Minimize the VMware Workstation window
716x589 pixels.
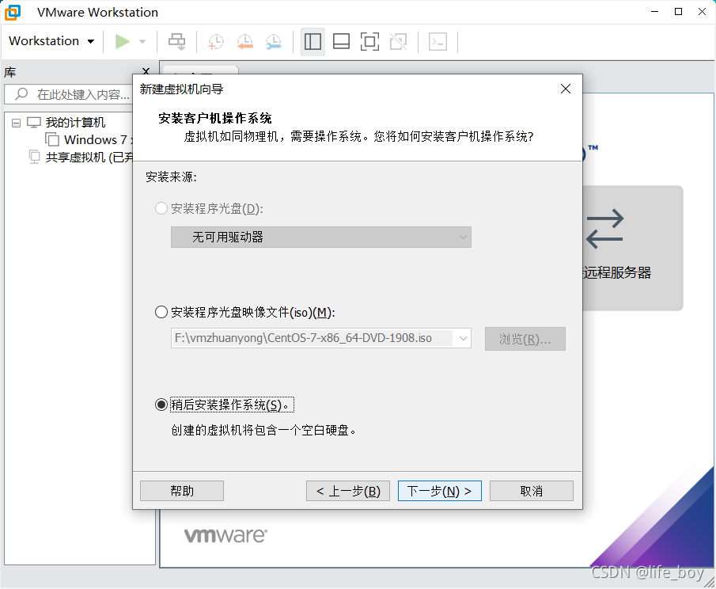[654, 12]
